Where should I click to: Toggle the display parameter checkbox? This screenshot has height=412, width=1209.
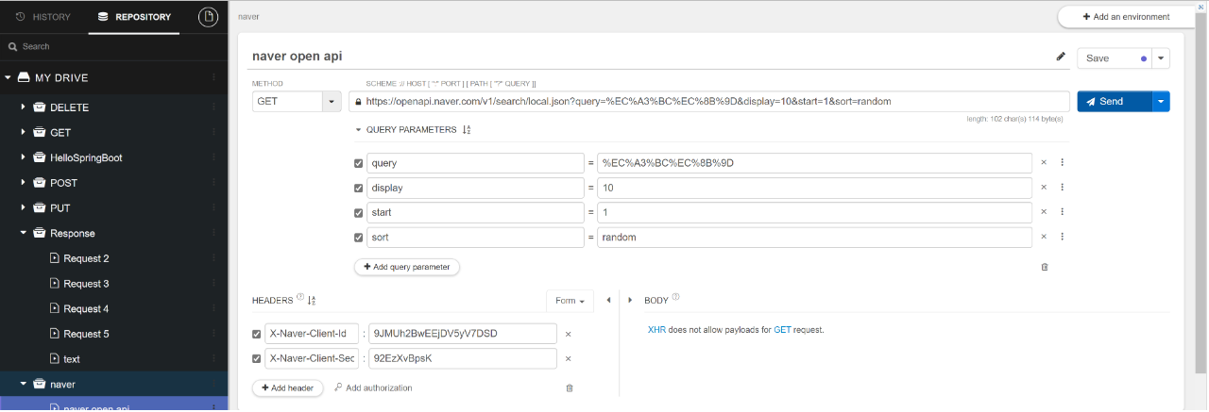tap(358, 188)
